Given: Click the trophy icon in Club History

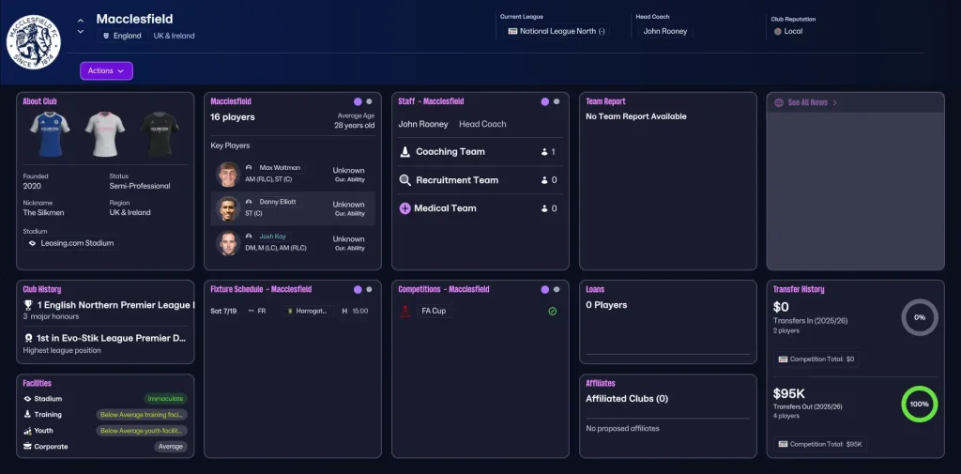Looking at the screenshot, I should 28,305.
